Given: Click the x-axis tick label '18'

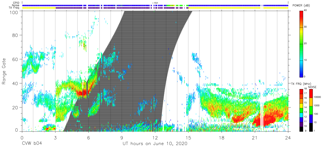Looking at the screenshot, I should click(x=221, y=137).
